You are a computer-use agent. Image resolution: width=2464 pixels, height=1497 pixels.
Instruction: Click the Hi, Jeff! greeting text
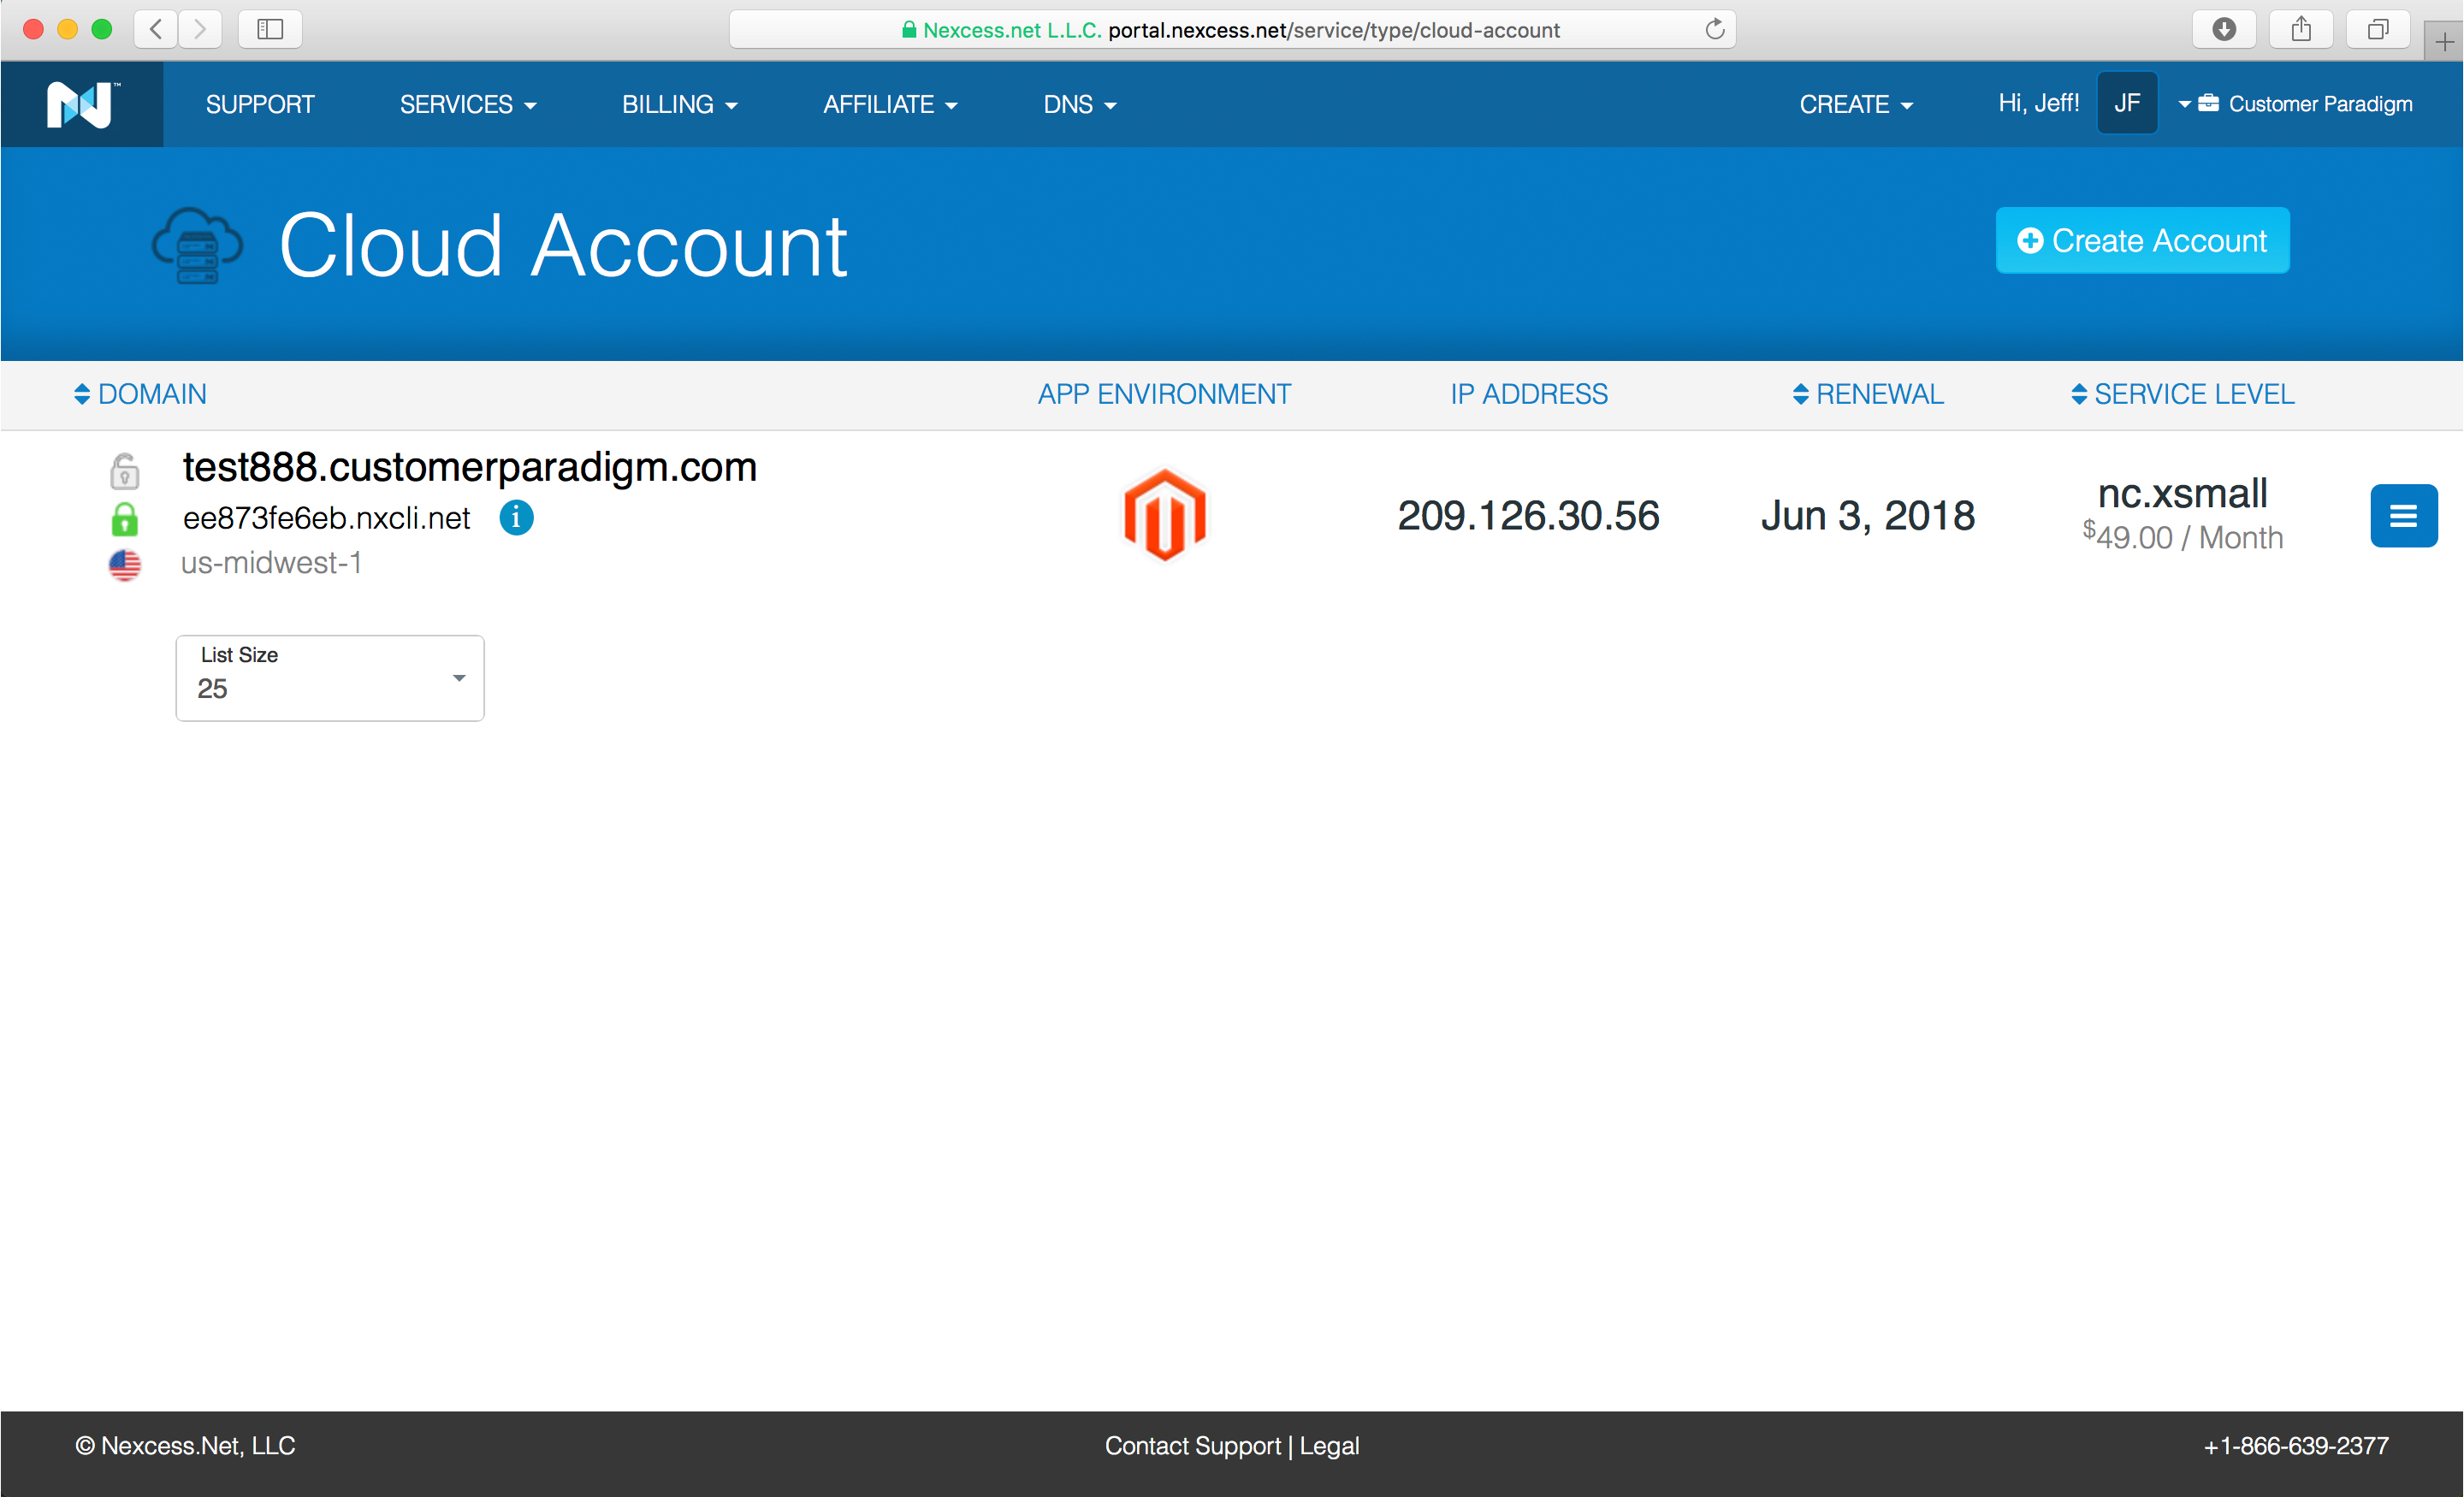click(x=2038, y=103)
